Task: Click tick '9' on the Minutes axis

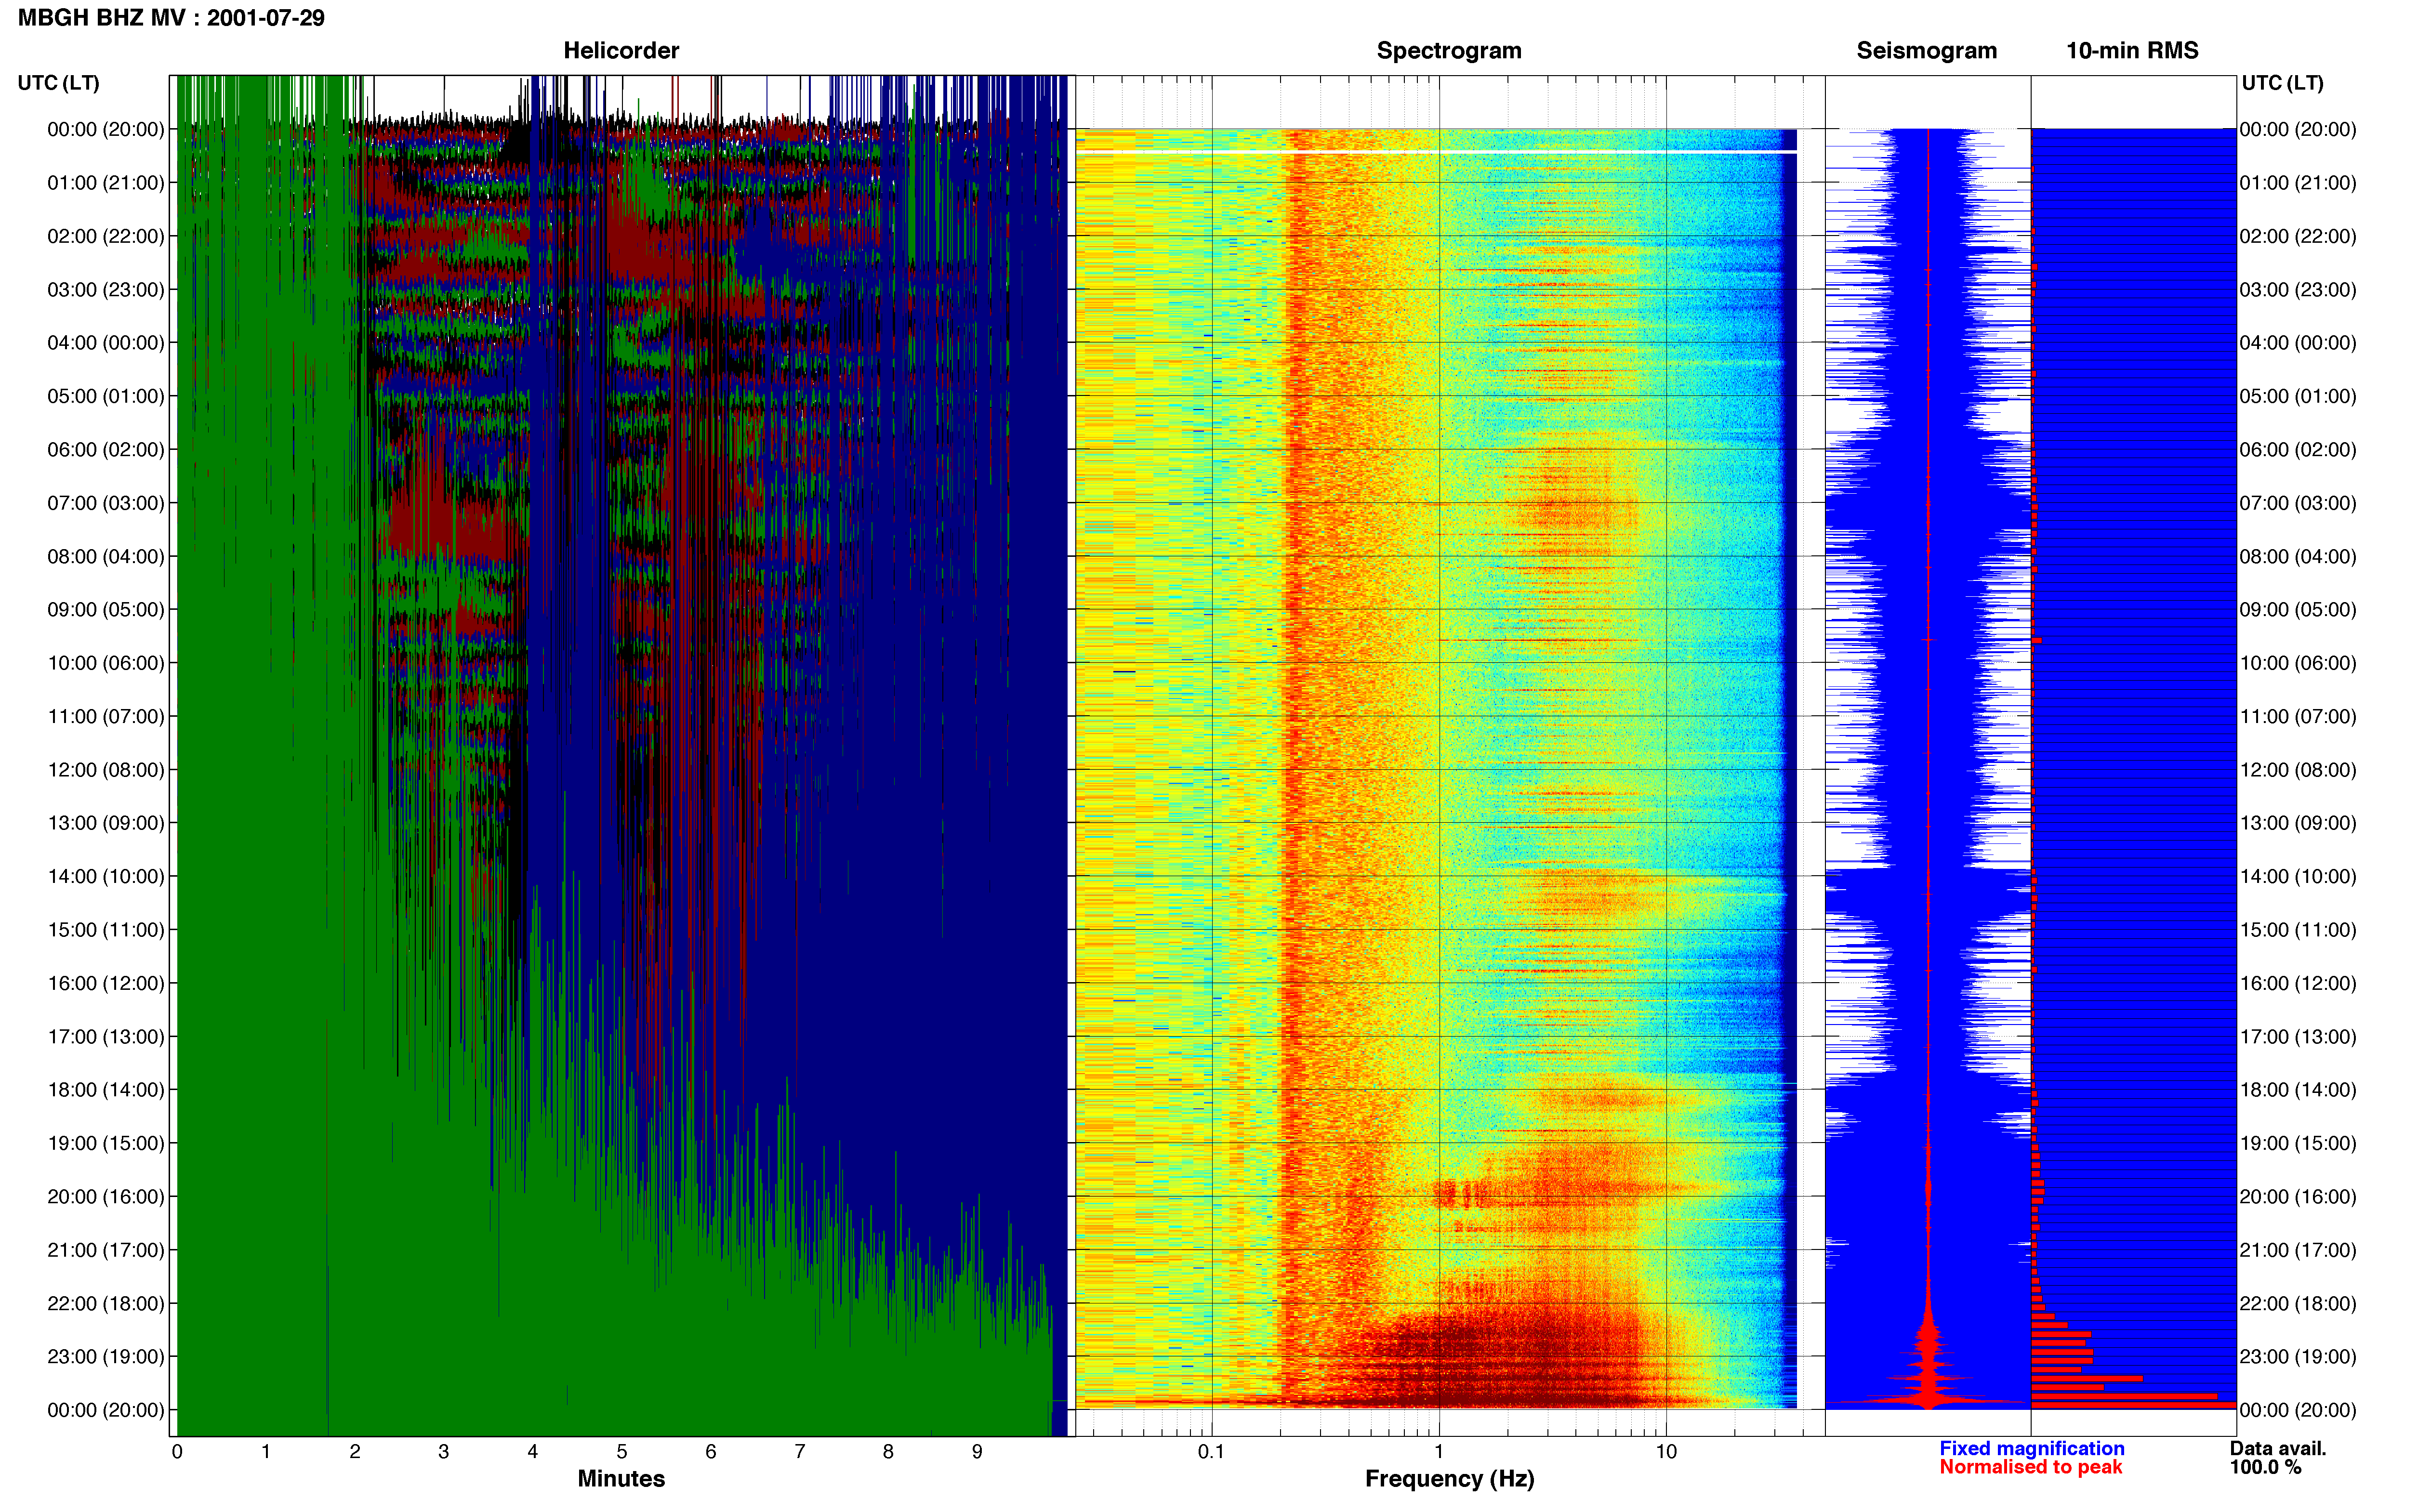Action: pyautogui.click(x=977, y=1452)
